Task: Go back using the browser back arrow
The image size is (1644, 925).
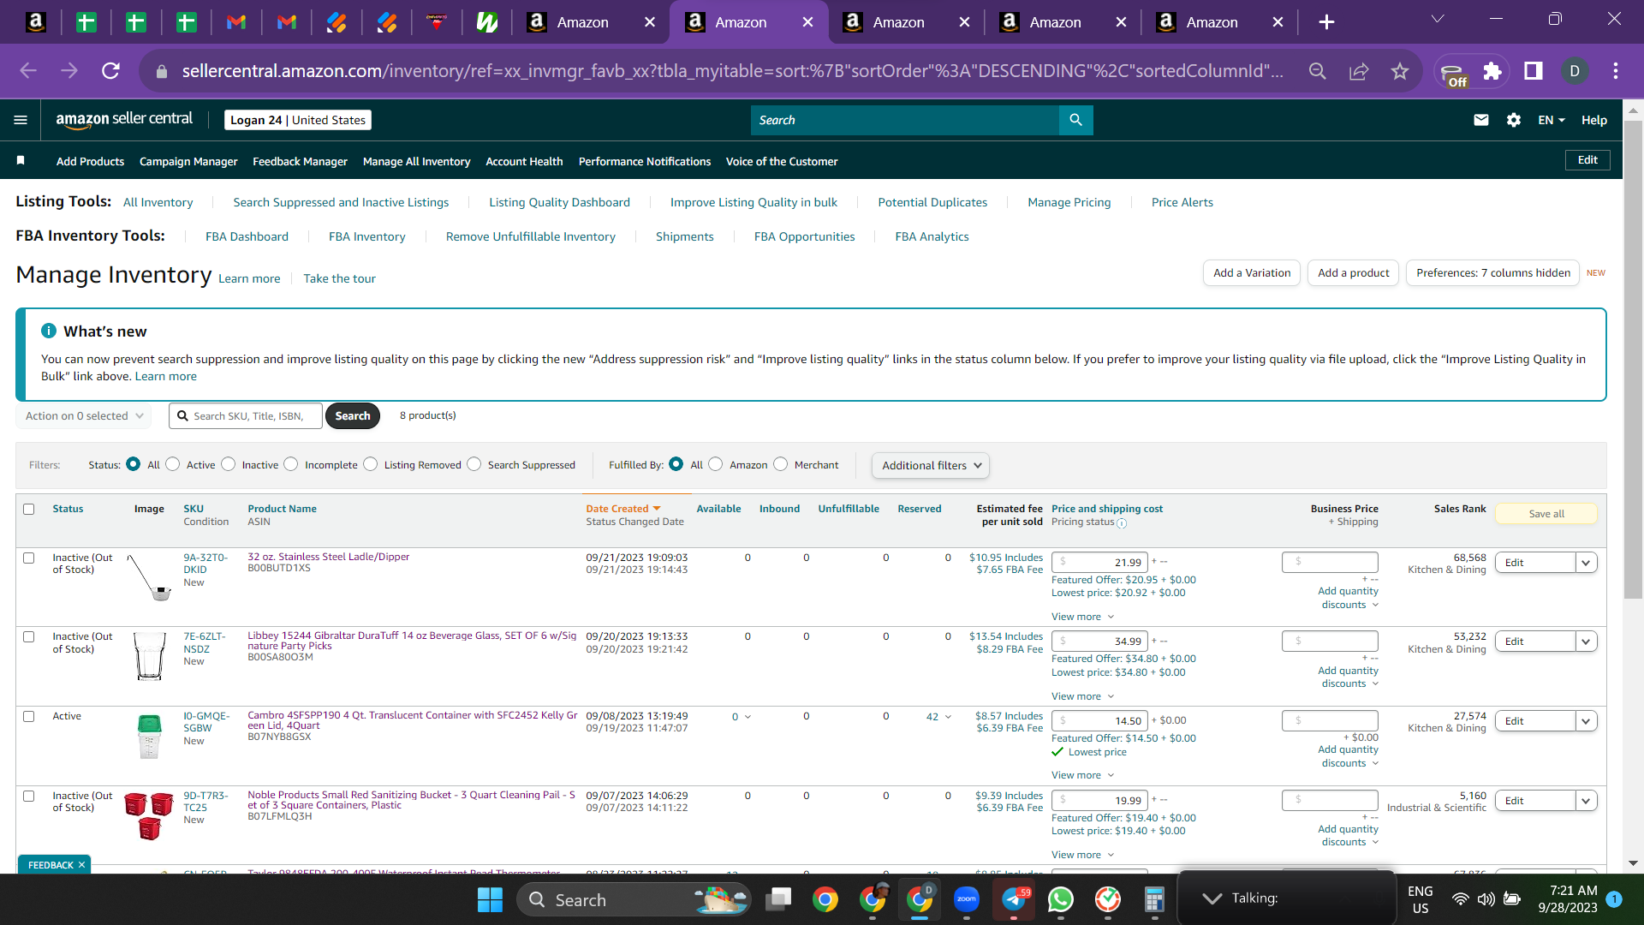Action: (28, 71)
